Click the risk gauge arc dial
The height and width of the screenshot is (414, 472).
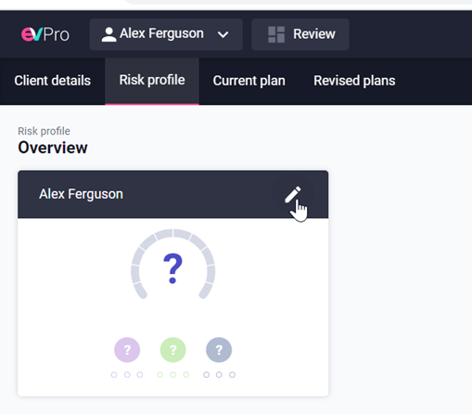pos(173,264)
